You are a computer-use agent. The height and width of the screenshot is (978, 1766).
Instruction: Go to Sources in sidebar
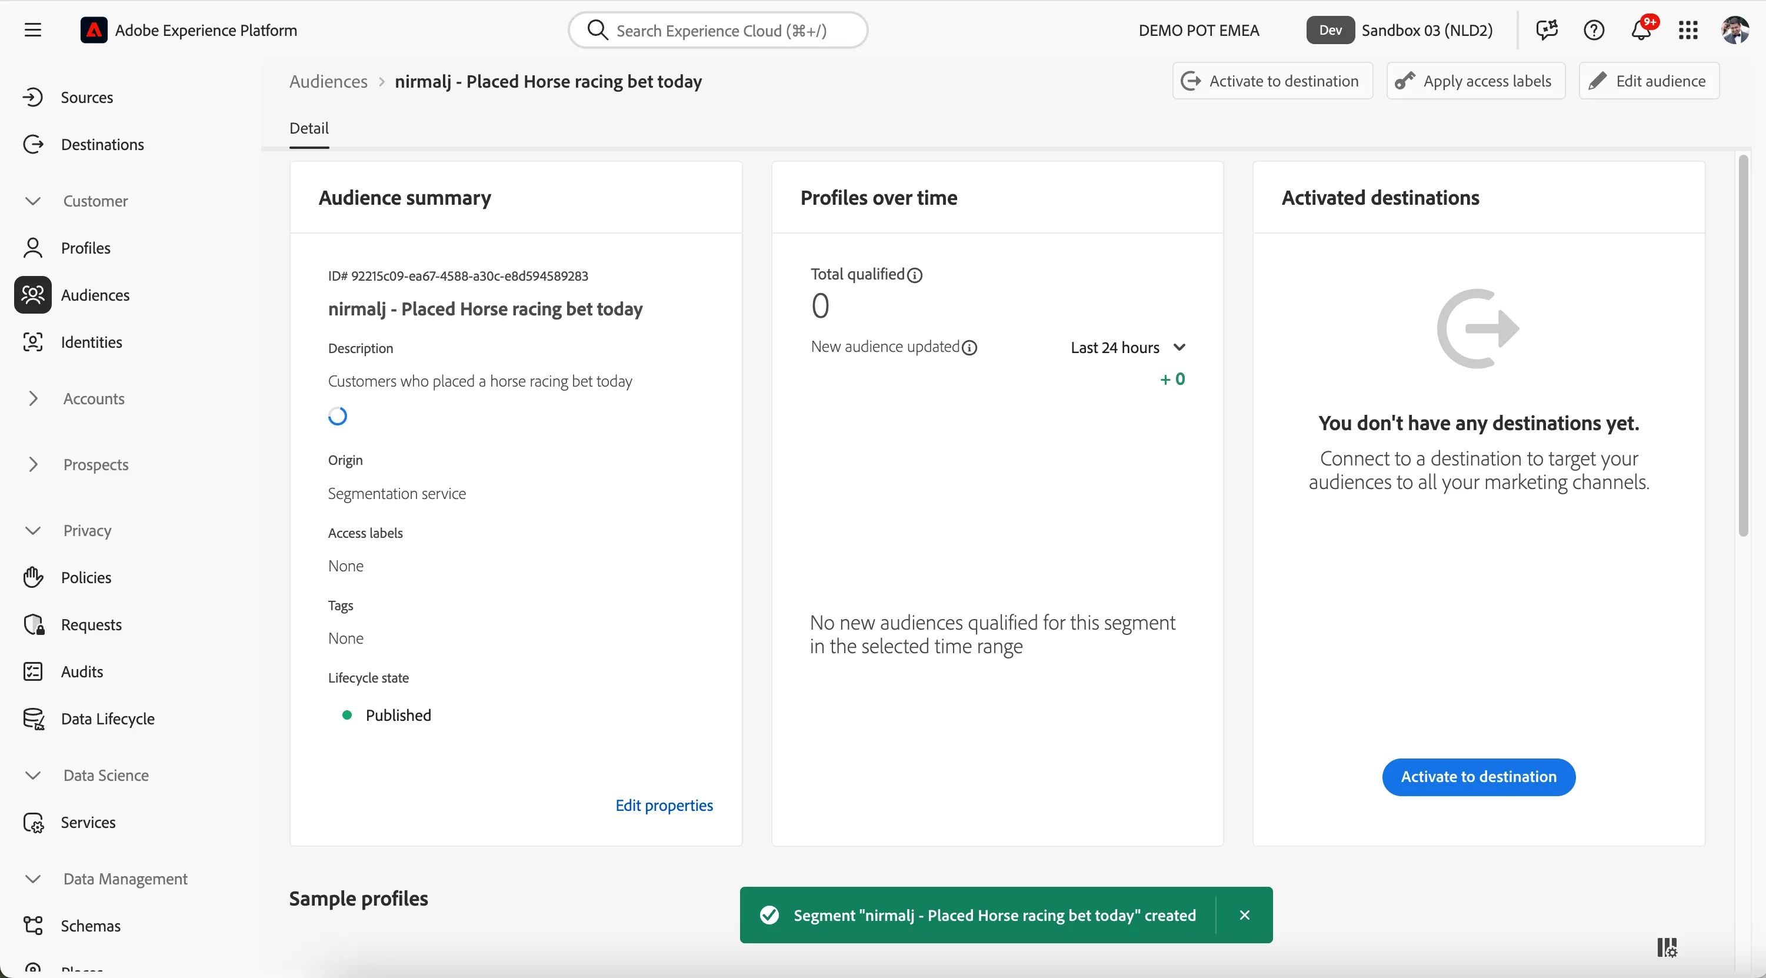tap(87, 98)
